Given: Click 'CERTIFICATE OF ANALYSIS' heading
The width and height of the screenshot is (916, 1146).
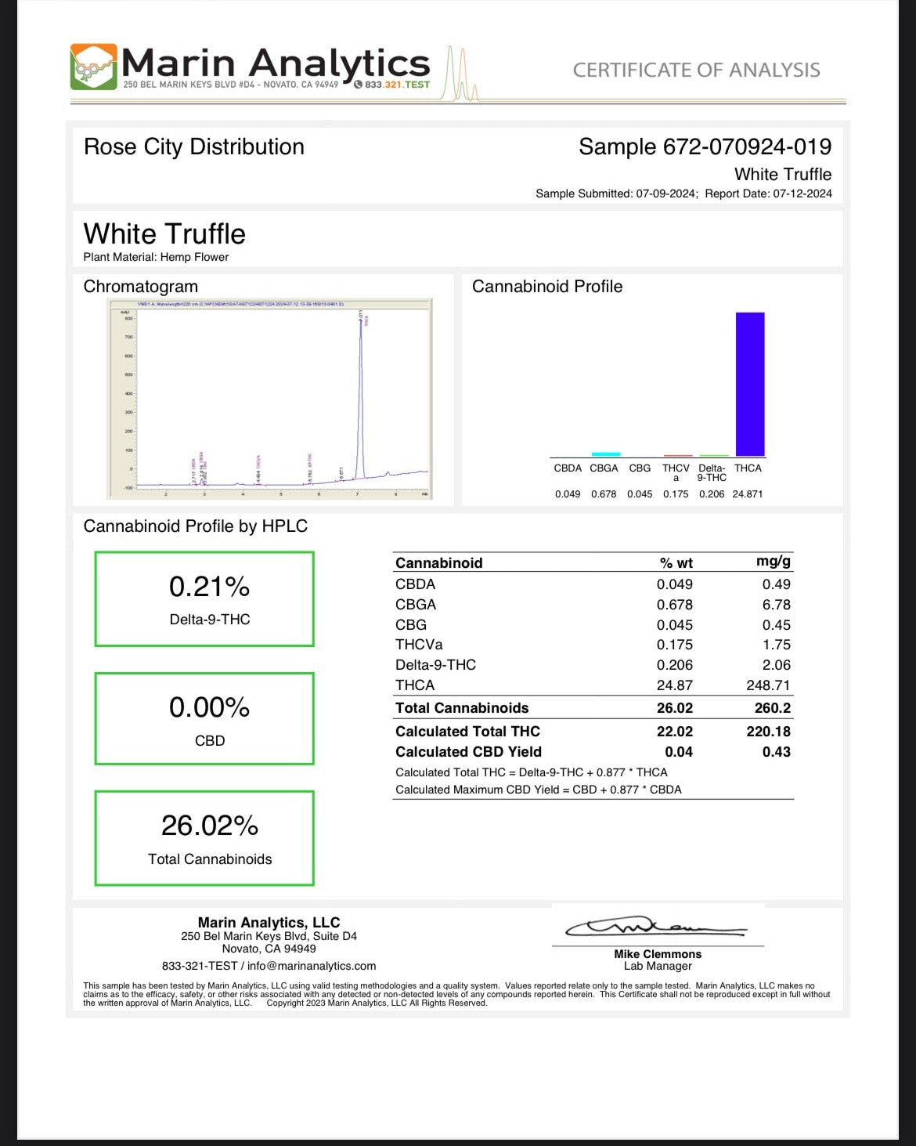Looking at the screenshot, I should coord(697,70).
